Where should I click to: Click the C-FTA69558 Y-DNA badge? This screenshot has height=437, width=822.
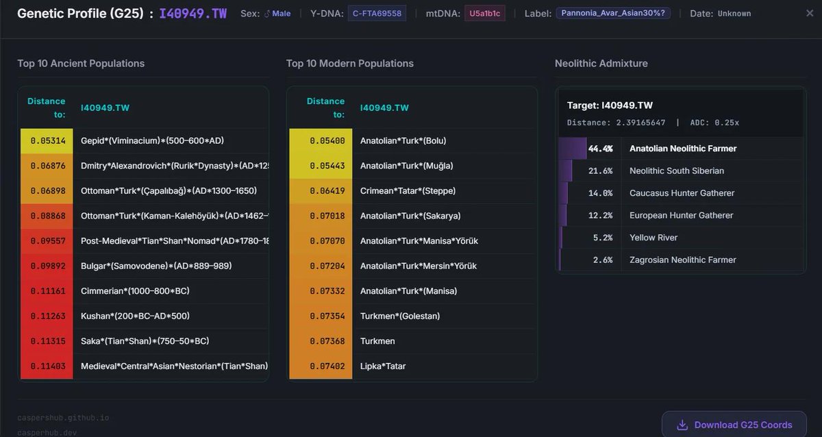click(x=377, y=13)
